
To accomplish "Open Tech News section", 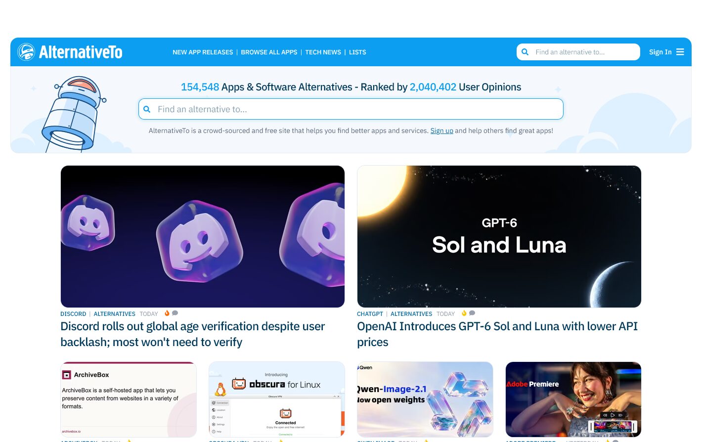I will tap(323, 52).
